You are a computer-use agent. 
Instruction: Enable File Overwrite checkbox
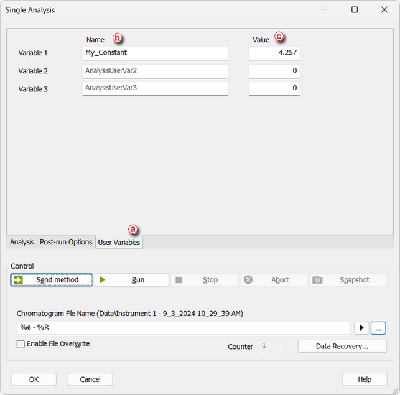click(x=21, y=344)
